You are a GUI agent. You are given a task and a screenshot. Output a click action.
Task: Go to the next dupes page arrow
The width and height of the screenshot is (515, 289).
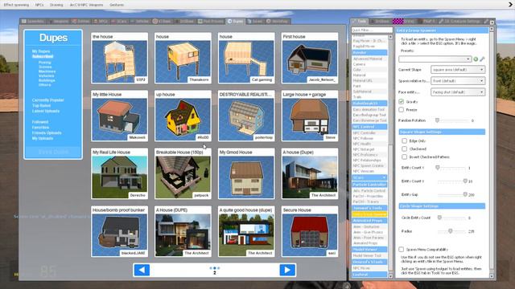287,270
